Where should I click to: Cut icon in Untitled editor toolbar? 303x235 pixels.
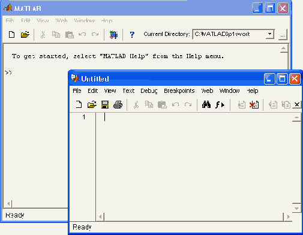click(x=136, y=104)
